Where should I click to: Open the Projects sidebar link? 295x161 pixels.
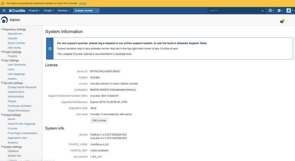click(x=12, y=56)
